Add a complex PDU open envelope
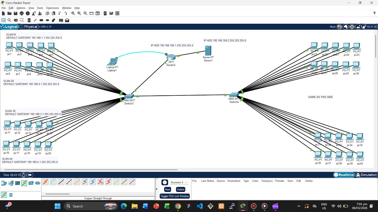Image resolution: width=378 pixels, height=212 pixels. [x=67, y=20]
